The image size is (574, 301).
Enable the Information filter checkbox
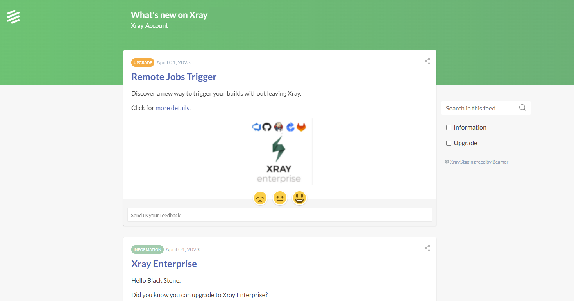pyautogui.click(x=449, y=128)
